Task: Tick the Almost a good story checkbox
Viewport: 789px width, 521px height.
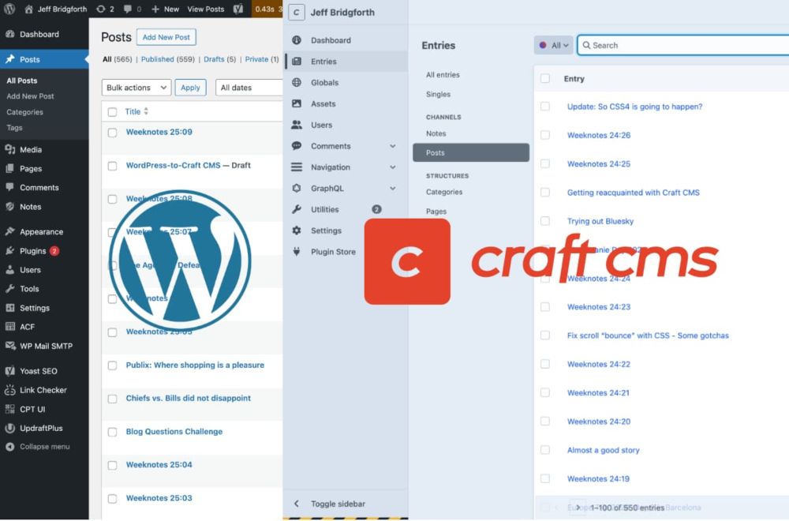Action: point(545,450)
